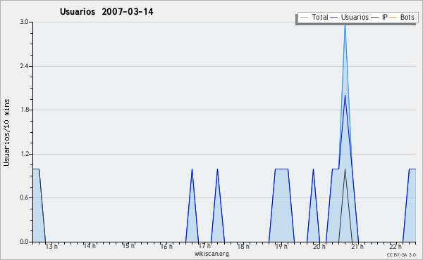Click the 14 h x-axis label
Image resolution: width=423 pixels, height=260 pixels.
point(90,246)
